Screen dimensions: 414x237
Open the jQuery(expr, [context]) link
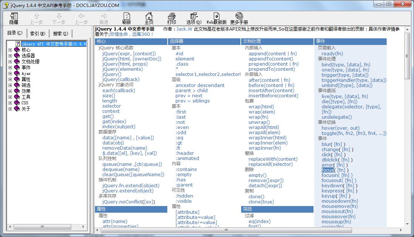click(129, 54)
